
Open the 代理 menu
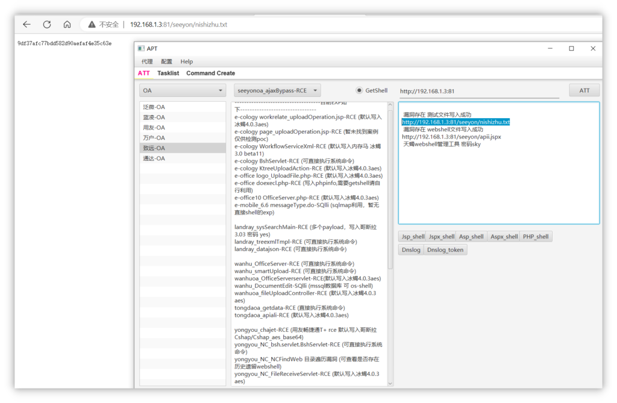tap(147, 61)
